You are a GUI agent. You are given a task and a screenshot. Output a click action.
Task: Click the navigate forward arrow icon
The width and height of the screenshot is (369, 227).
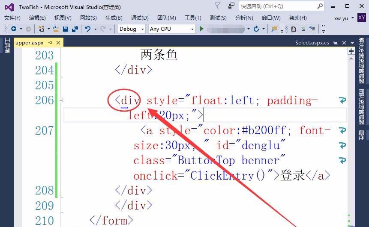coord(28,29)
